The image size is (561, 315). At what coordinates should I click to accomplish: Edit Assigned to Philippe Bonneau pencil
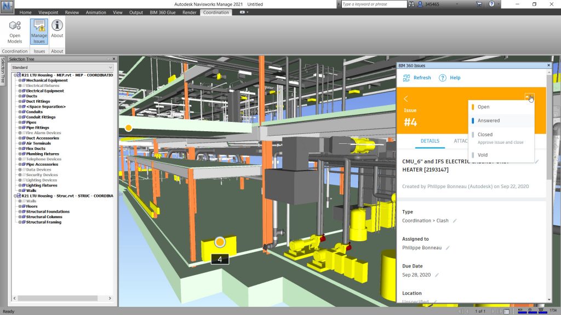click(448, 248)
